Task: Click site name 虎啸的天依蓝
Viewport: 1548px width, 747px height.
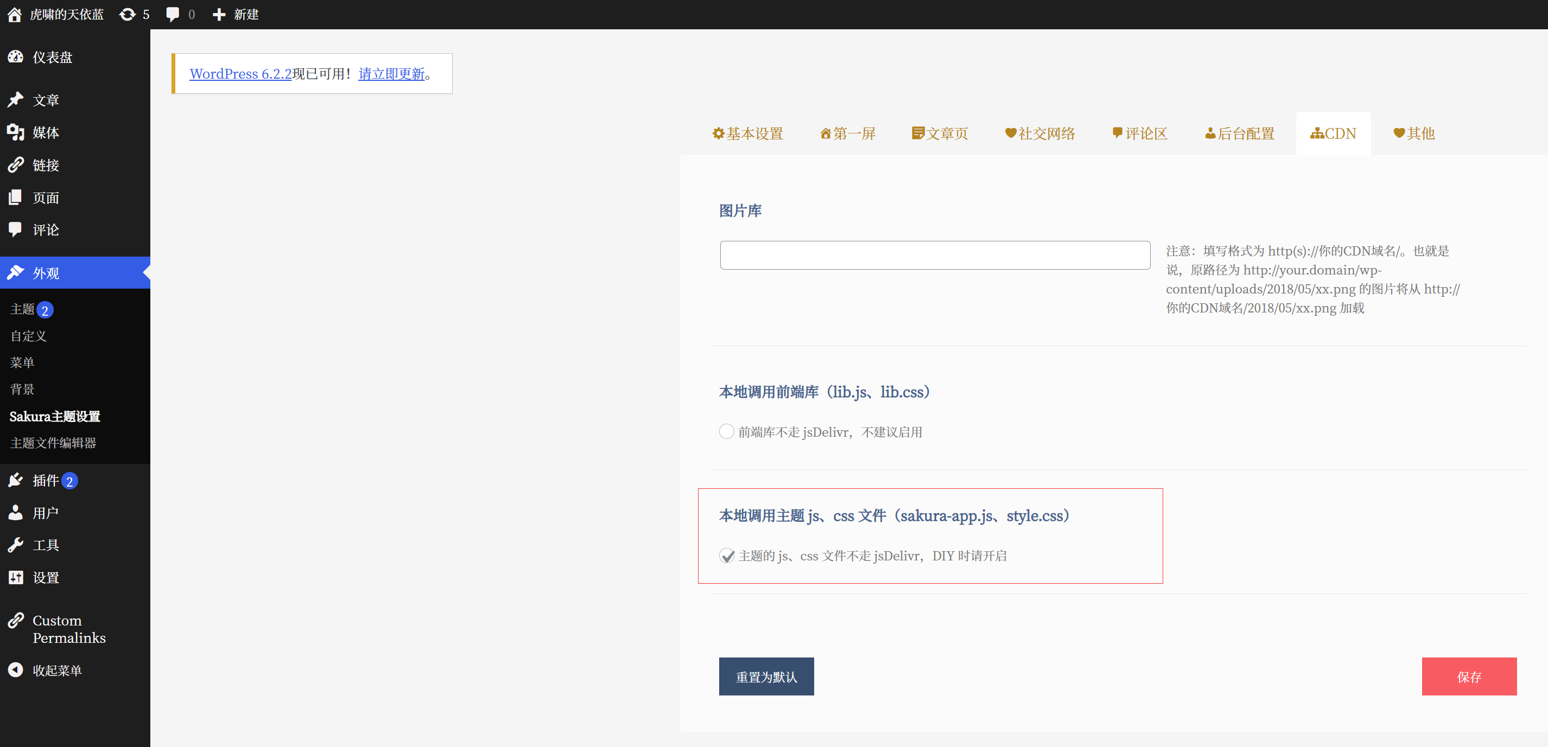Action: pyautogui.click(x=67, y=15)
